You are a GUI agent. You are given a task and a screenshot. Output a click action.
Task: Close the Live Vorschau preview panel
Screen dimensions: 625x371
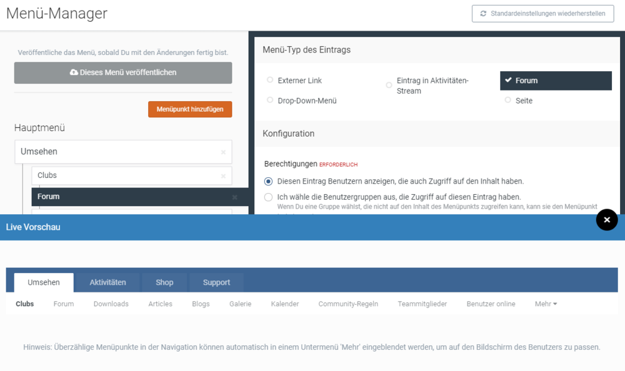click(606, 220)
